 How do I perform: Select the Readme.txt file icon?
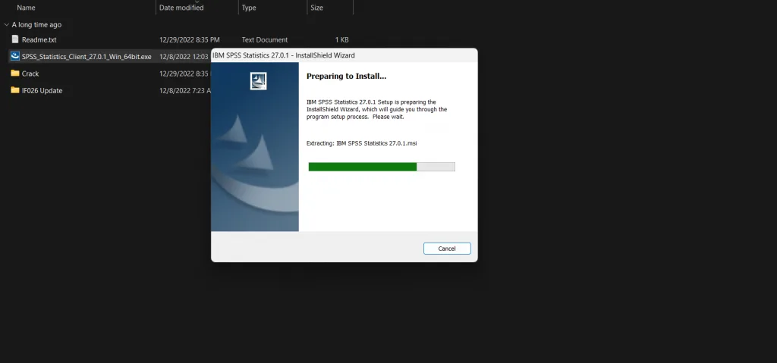click(x=15, y=39)
